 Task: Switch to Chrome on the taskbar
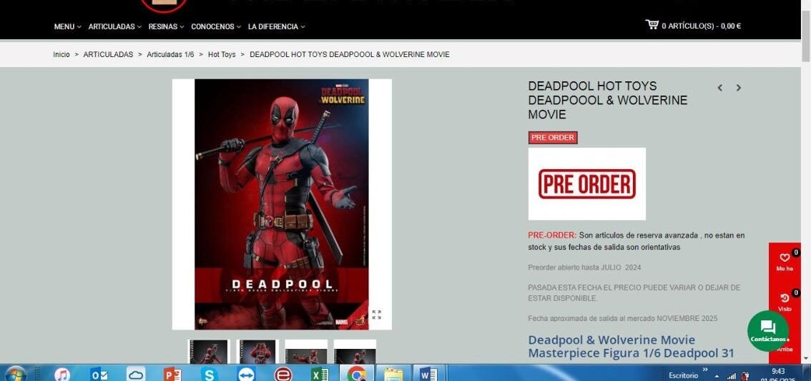(x=356, y=374)
